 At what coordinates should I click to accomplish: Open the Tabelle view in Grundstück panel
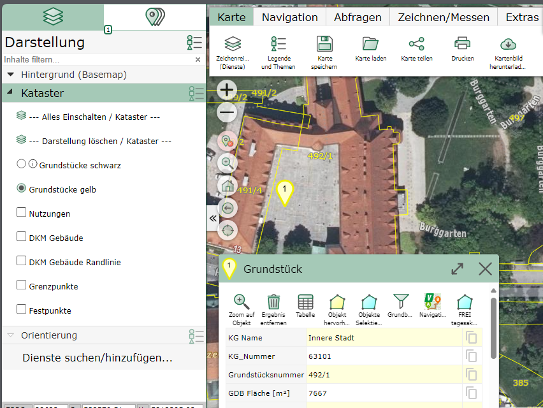[305, 305]
